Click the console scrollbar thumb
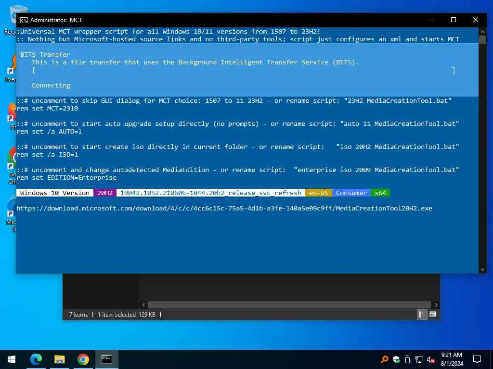This screenshot has width=493, height=369. pyautogui.click(x=482, y=39)
